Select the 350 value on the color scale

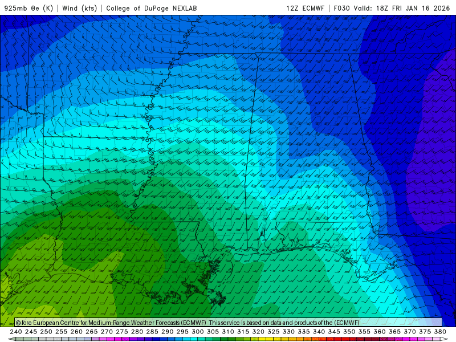[349, 332]
